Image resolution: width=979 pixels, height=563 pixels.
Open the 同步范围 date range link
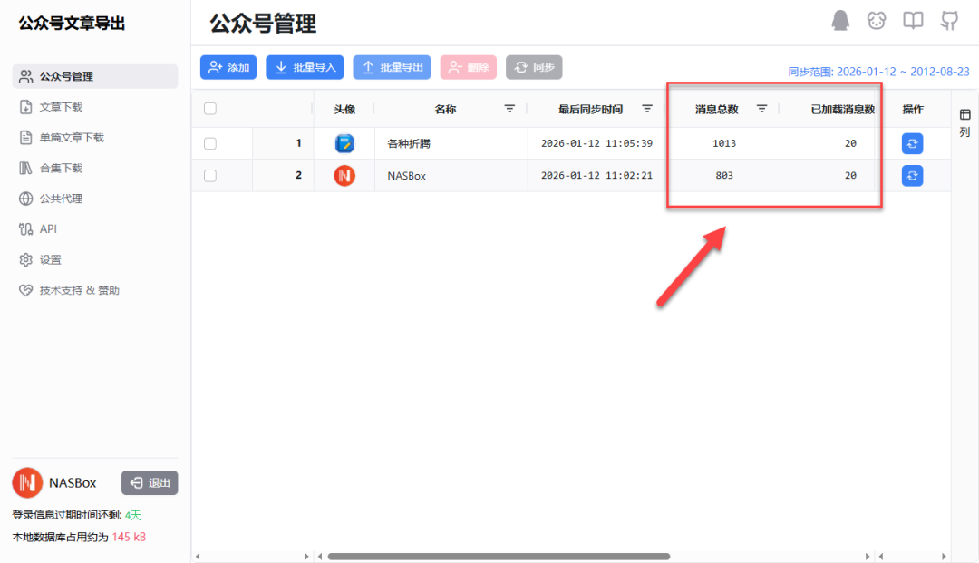click(x=877, y=71)
